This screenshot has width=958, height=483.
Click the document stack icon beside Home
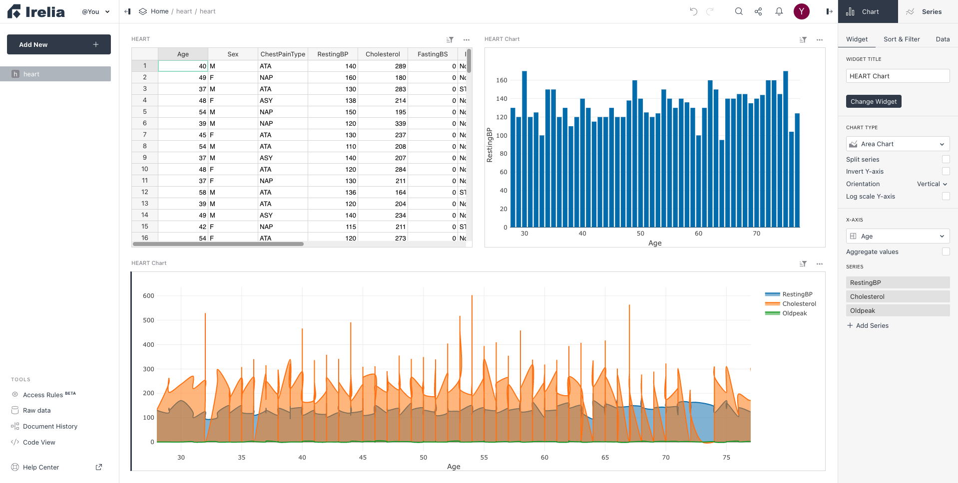point(143,11)
